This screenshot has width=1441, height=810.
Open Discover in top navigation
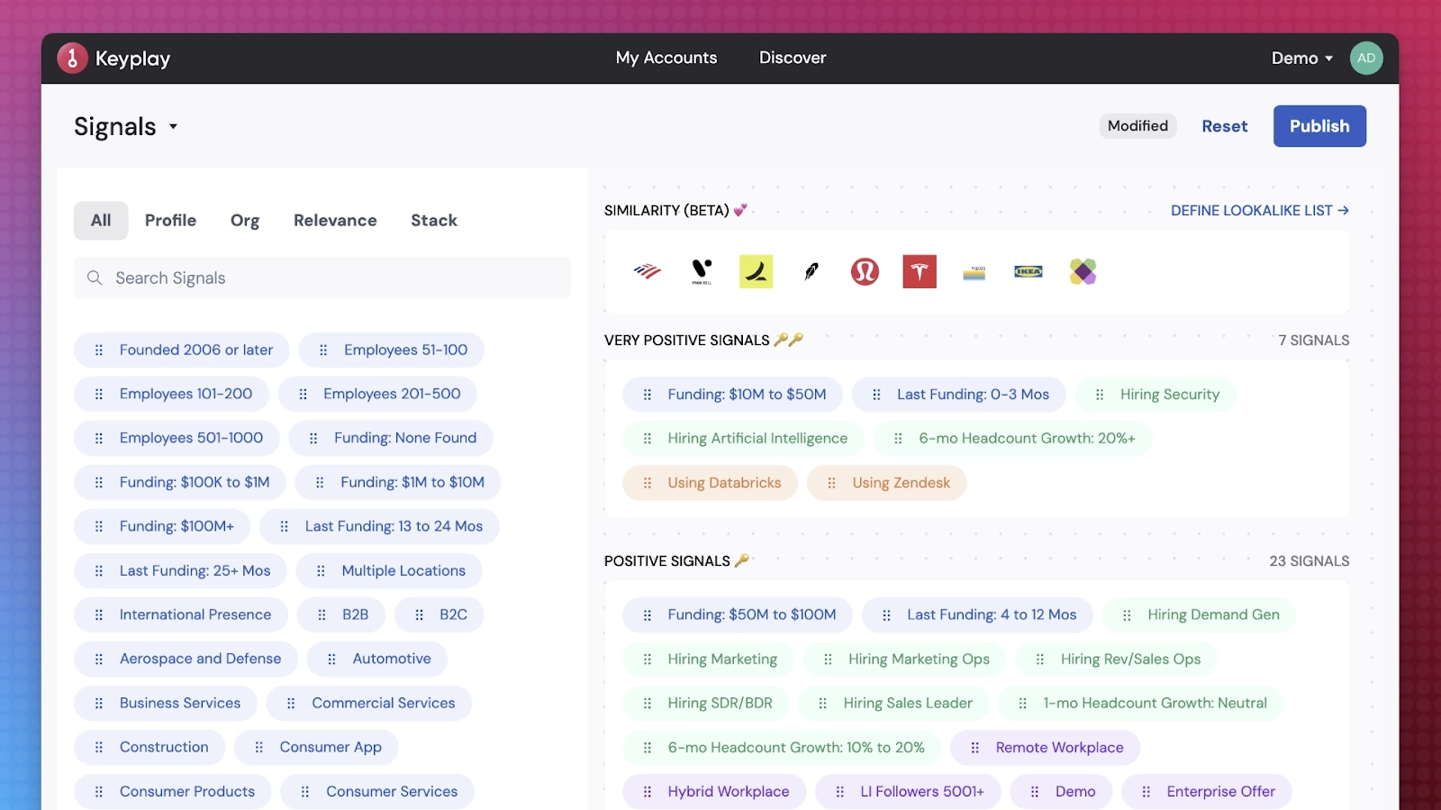click(x=793, y=58)
